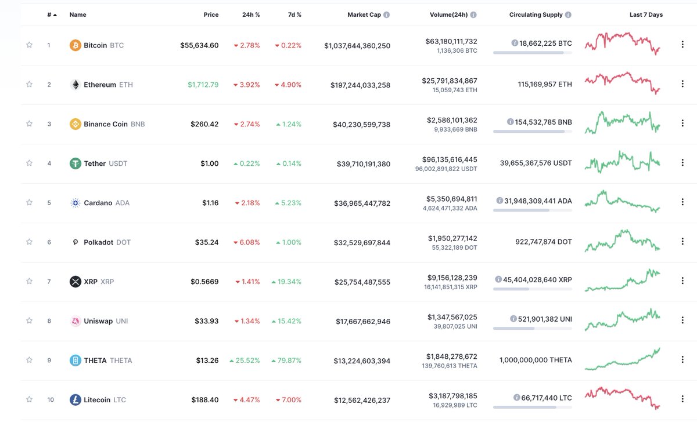The height and width of the screenshot is (422, 697).
Task: Open Market Cap info tooltip icon
Action: click(x=386, y=15)
